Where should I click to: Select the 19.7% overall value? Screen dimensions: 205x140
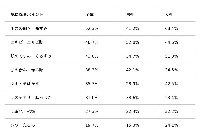pos(92,125)
